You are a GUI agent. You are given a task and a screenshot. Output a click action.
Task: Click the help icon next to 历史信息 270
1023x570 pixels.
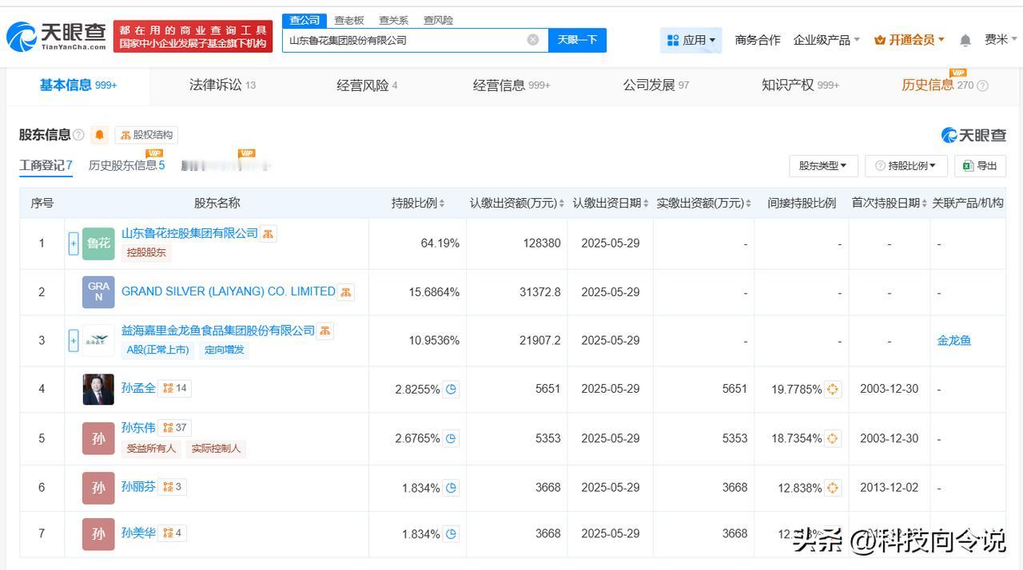[983, 85]
